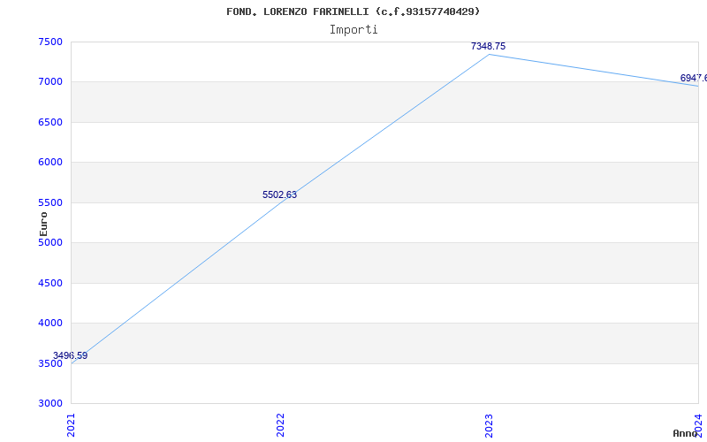Viewport: 707px width, 442px height.
Task: Click the 3500 y-axis value
Action: (x=50, y=363)
